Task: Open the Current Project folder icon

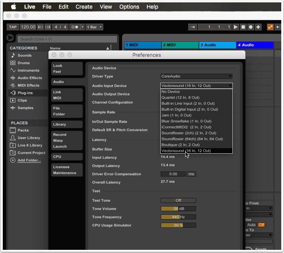Action: [13, 153]
